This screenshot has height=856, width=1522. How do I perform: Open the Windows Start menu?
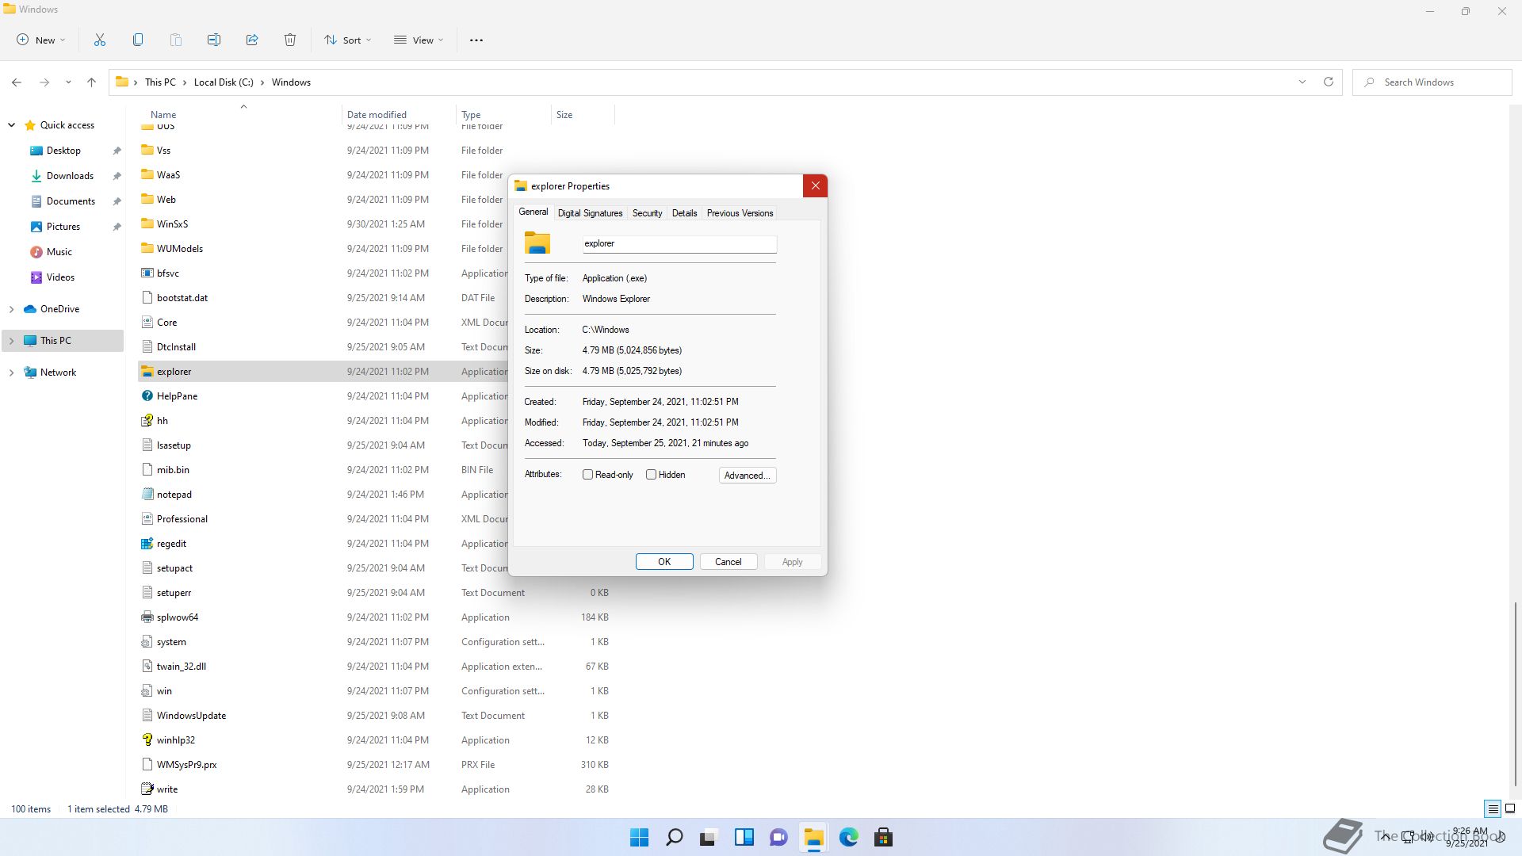[x=639, y=838]
